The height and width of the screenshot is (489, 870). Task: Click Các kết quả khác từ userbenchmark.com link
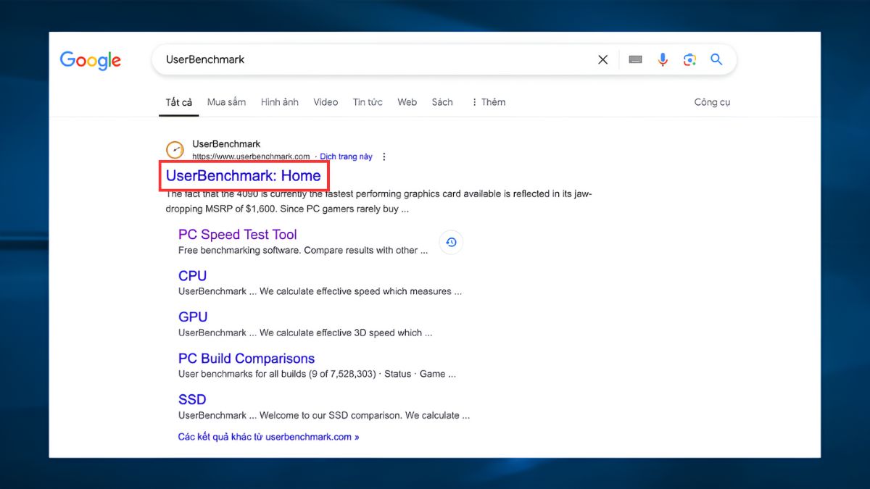click(x=269, y=437)
